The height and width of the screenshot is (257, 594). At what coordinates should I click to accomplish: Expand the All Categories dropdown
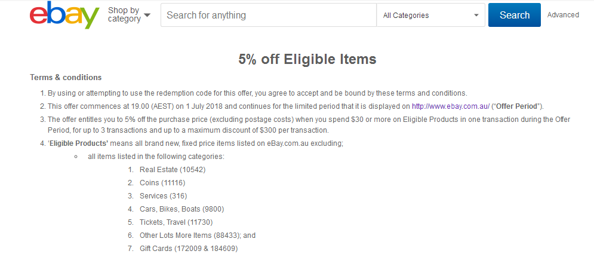[431, 15]
